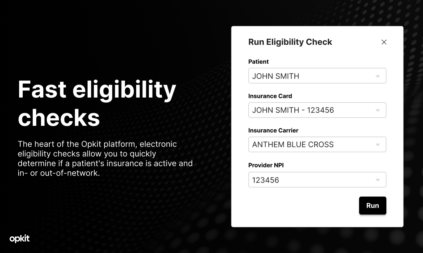Click the Provider NPI dropdown arrow
423x253 pixels.
[378, 179]
